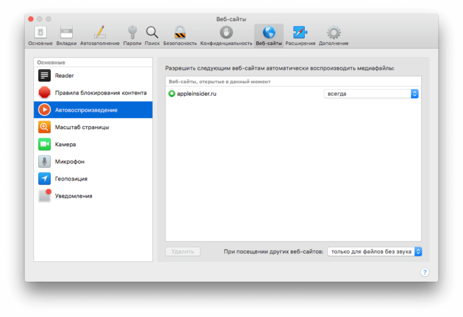This screenshot has height=317, width=463.
Task: Click При посещении других веб-сайтов label
Action: coord(273,251)
